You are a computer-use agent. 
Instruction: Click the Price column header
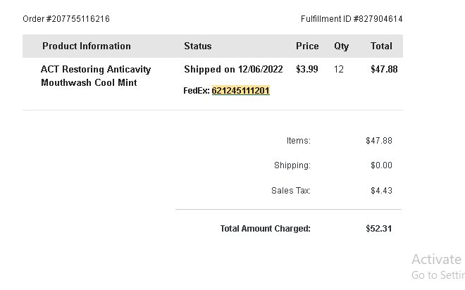point(307,46)
